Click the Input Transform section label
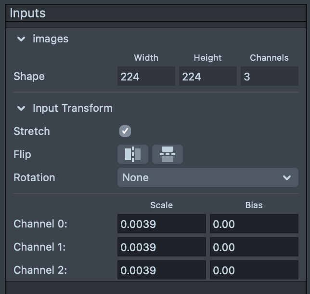 [x=72, y=108]
